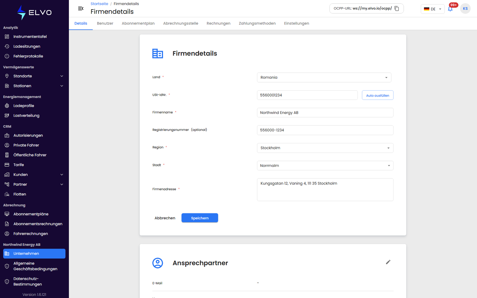Click Auto ausfüllen button
Viewport: 477px width, 298px height.
click(378, 95)
